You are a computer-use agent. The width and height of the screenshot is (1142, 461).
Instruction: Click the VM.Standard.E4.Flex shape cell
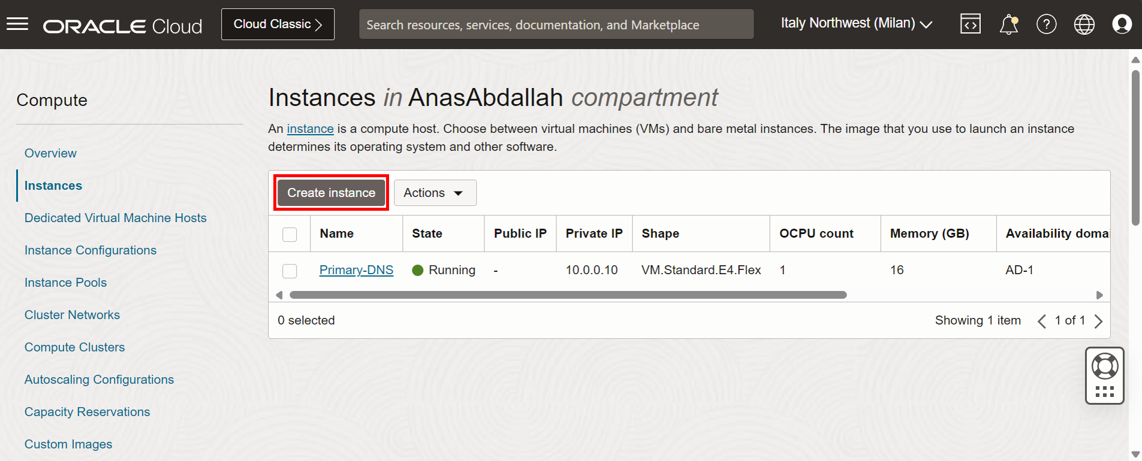point(701,270)
